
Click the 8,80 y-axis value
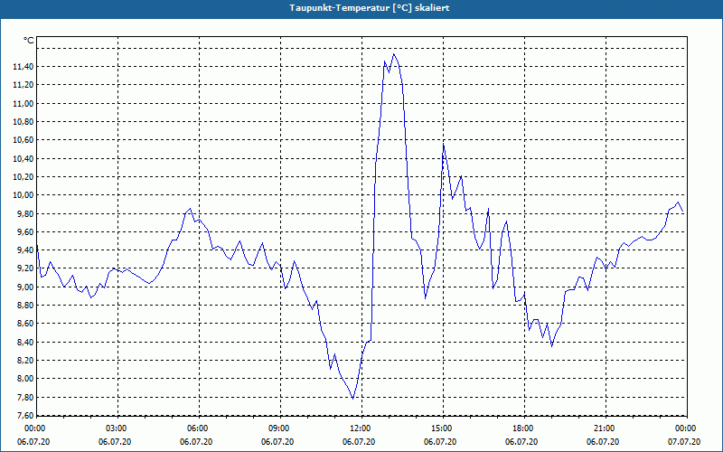pos(25,306)
